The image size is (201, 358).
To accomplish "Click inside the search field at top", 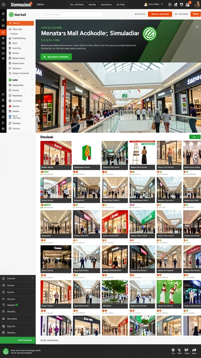I will [71, 14].
